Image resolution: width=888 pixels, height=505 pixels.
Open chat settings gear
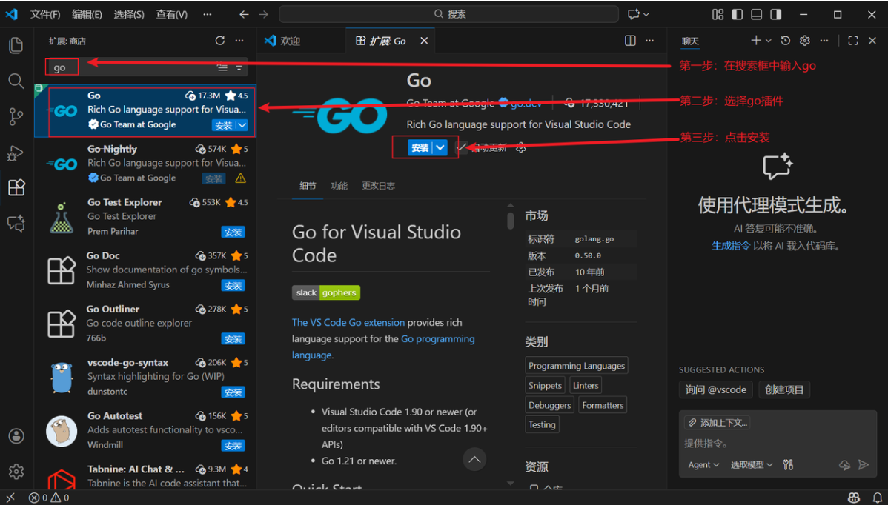804,40
